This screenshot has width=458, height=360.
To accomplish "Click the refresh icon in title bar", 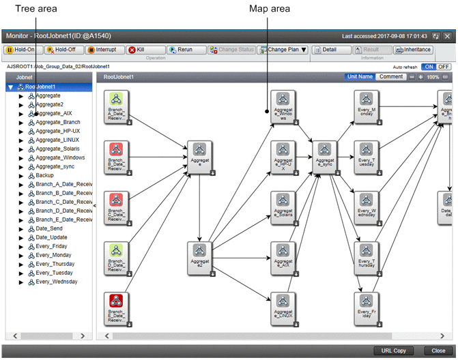I will click(435, 36).
